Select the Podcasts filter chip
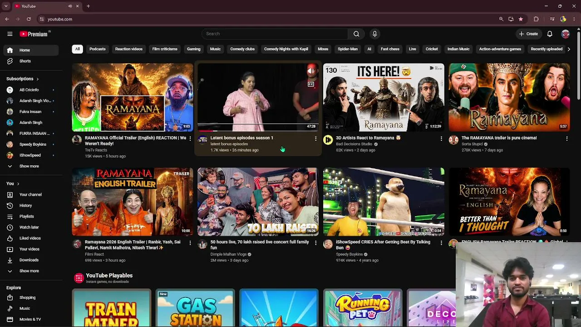 [x=98, y=49]
